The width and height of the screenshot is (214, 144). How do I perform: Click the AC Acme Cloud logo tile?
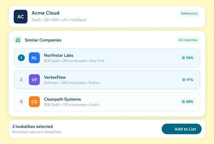point(21,16)
